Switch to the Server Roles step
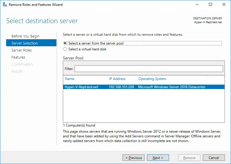 pyautogui.click(x=21, y=50)
